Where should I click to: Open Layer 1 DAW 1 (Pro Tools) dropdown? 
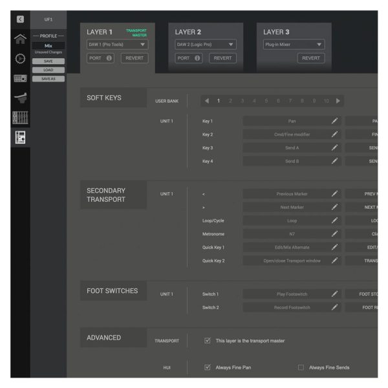click(x=117, y=45)
